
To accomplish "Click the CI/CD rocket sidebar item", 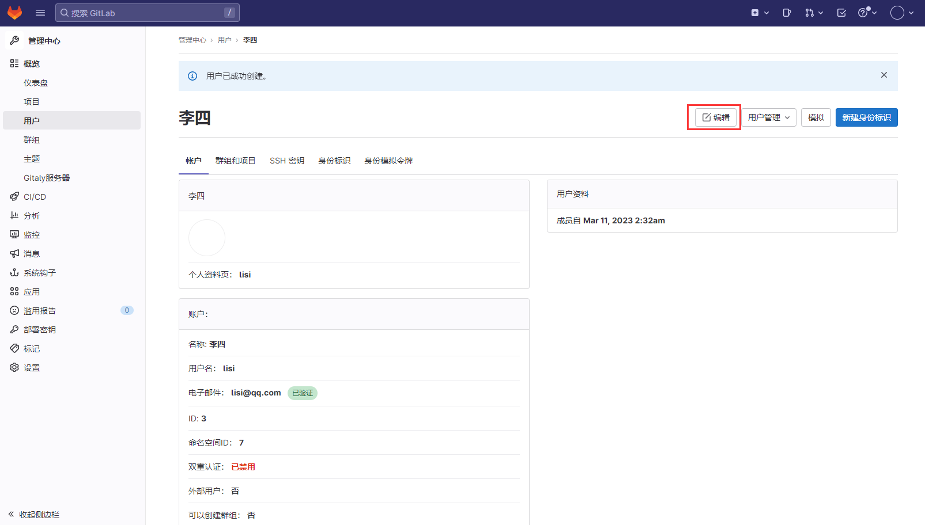I will tap(35, 197).
